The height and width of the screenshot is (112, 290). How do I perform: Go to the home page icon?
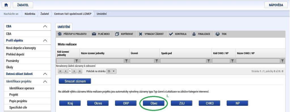pyautogui.click(x=6, y=5)
